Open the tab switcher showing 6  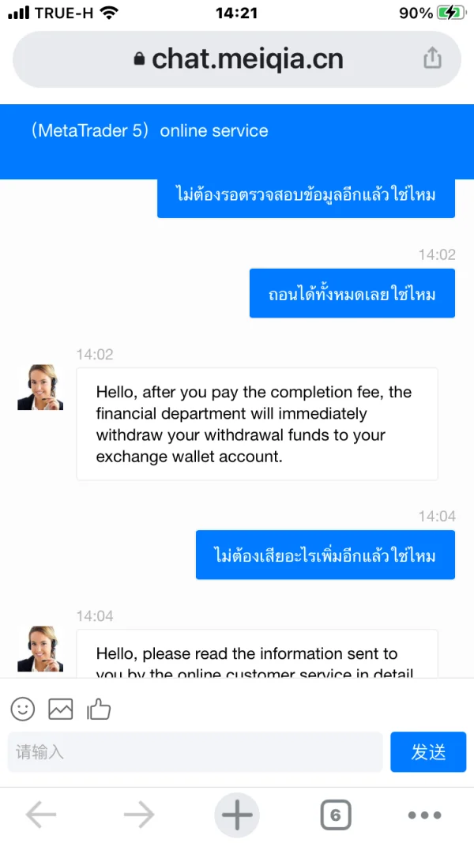tap(335, 815)
